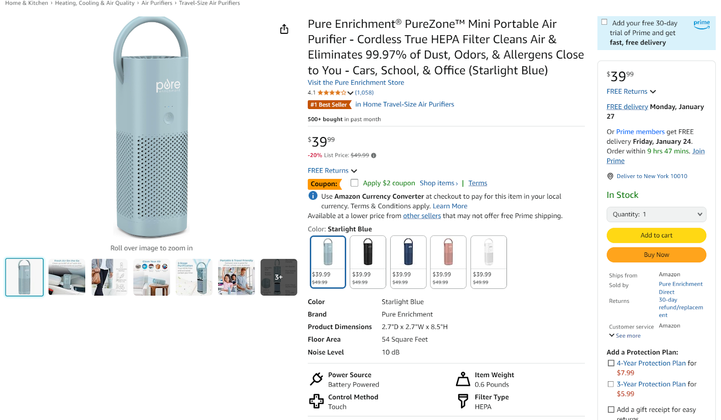Expand the star rating breakdown
This screenshot has width=721, height=420.
coord(349,92)
